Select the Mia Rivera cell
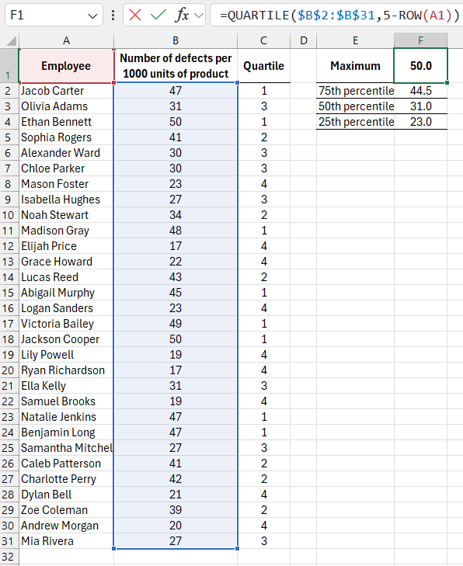This screenshot has width=463, height=566. point(66,540)
